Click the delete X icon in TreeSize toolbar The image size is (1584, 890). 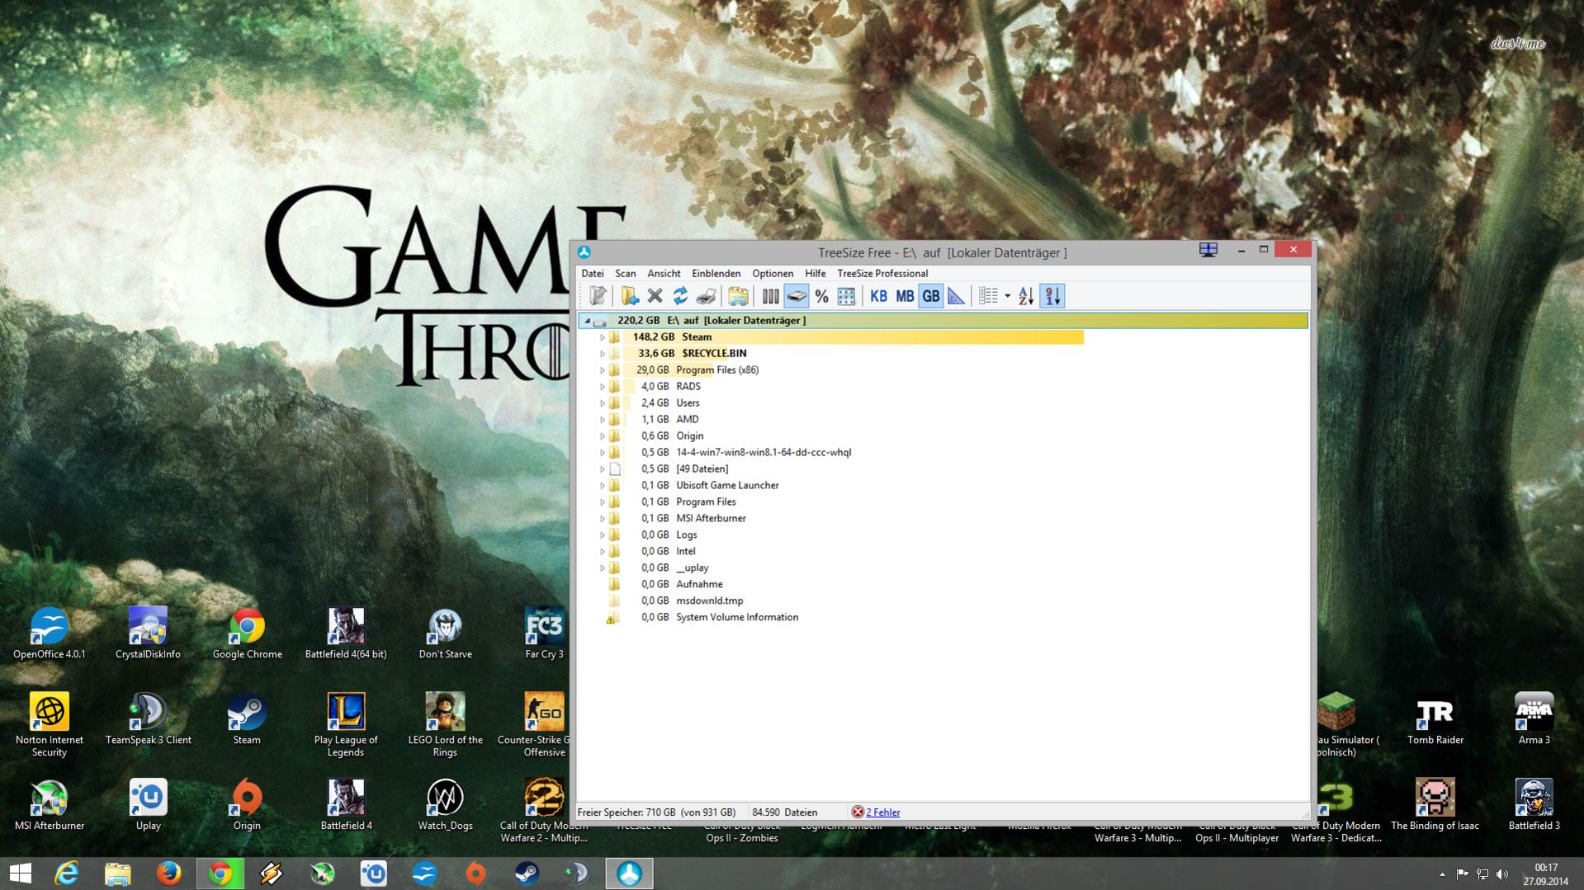coord(655,296)
